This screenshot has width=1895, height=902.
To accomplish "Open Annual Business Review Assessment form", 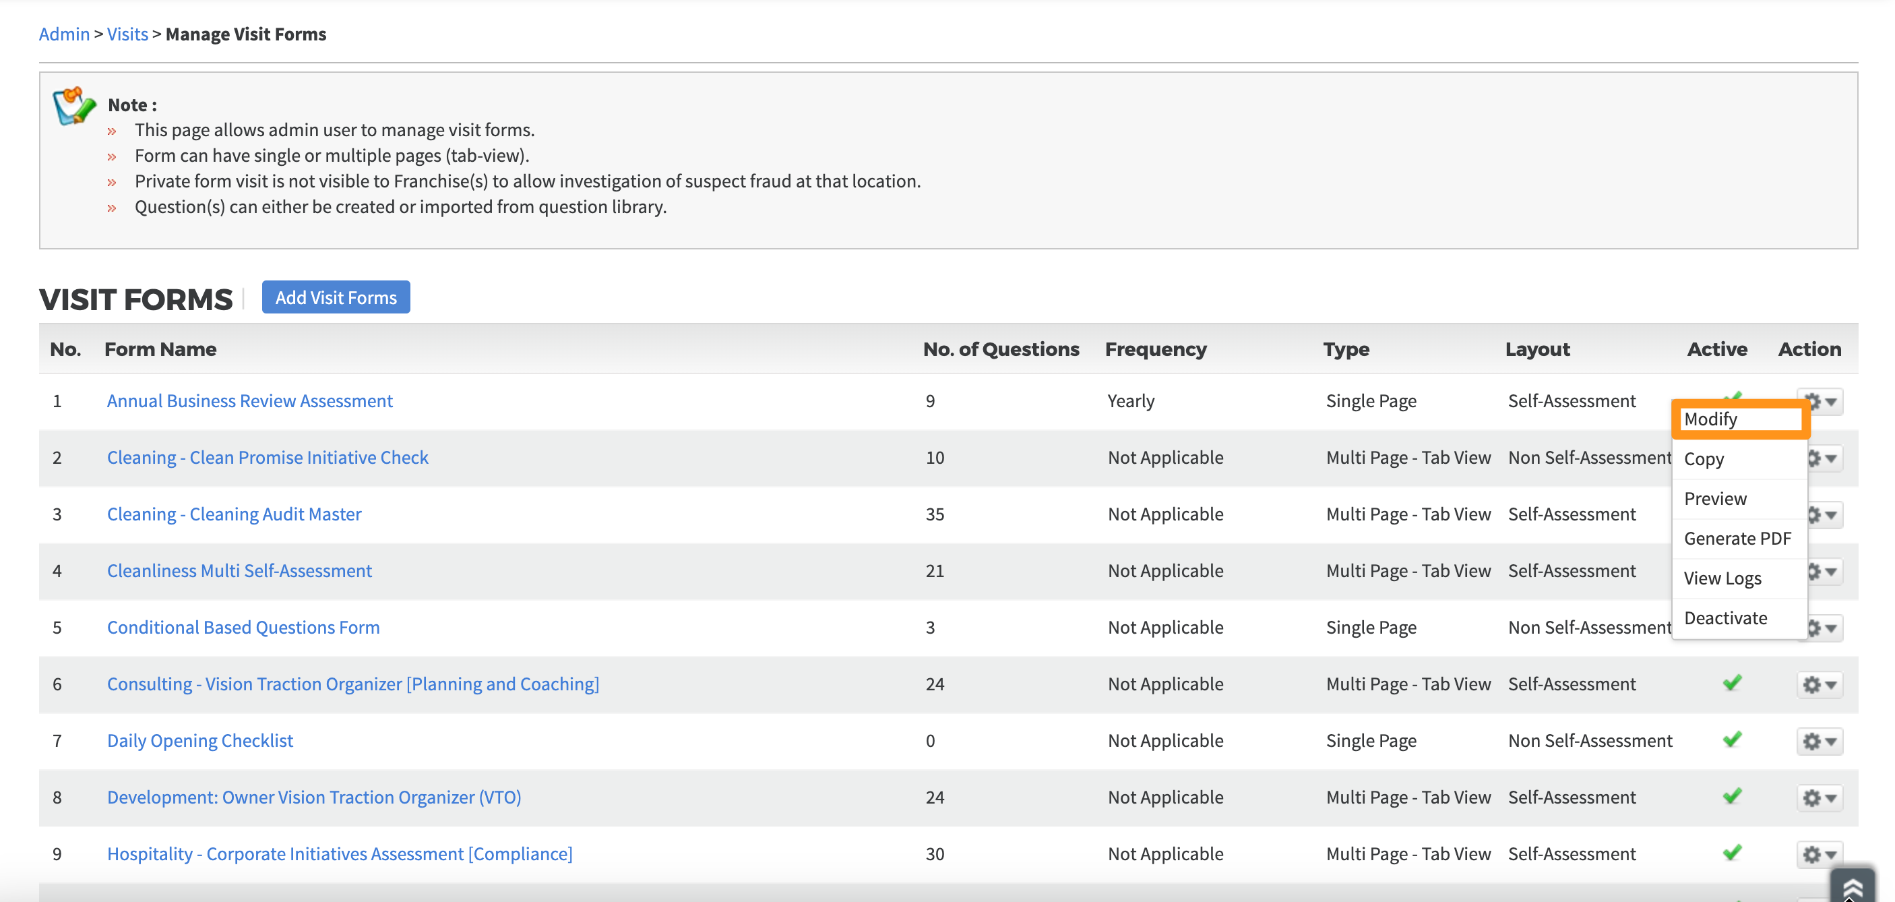I will pos(250,401).
